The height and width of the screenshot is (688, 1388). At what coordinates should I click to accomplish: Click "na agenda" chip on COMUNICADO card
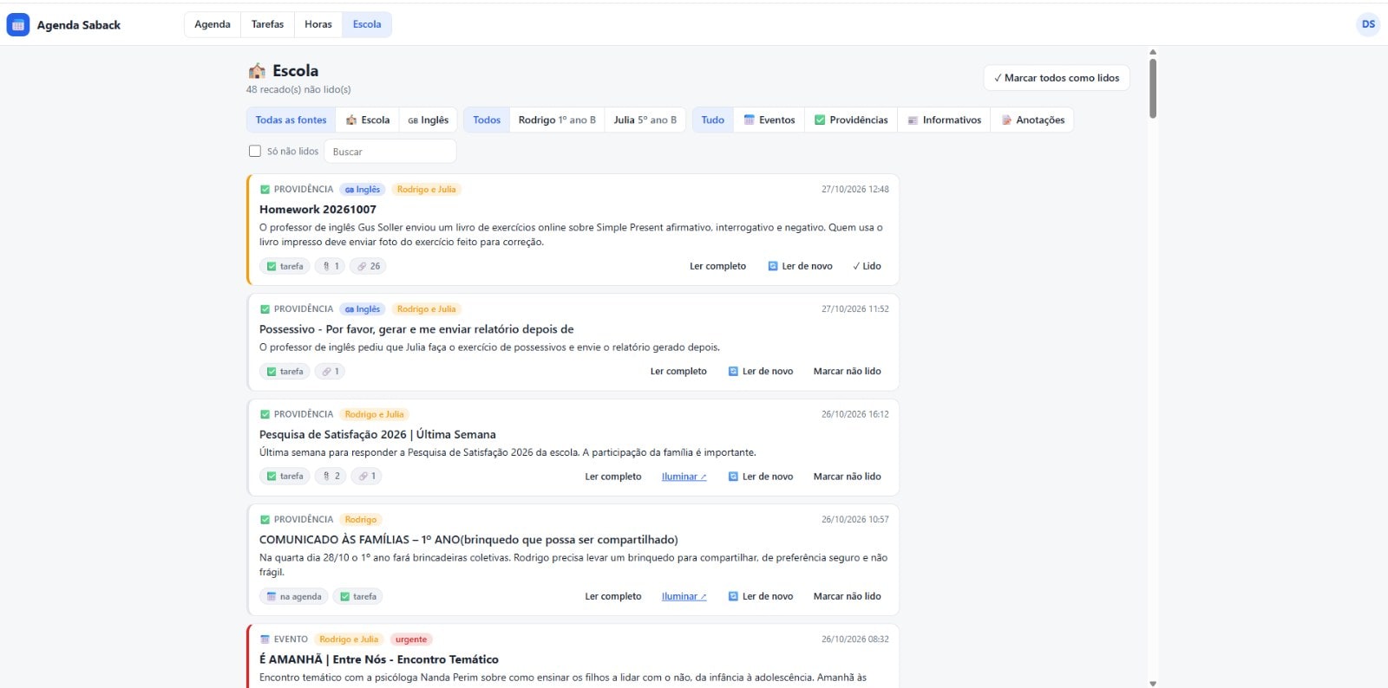294,596
